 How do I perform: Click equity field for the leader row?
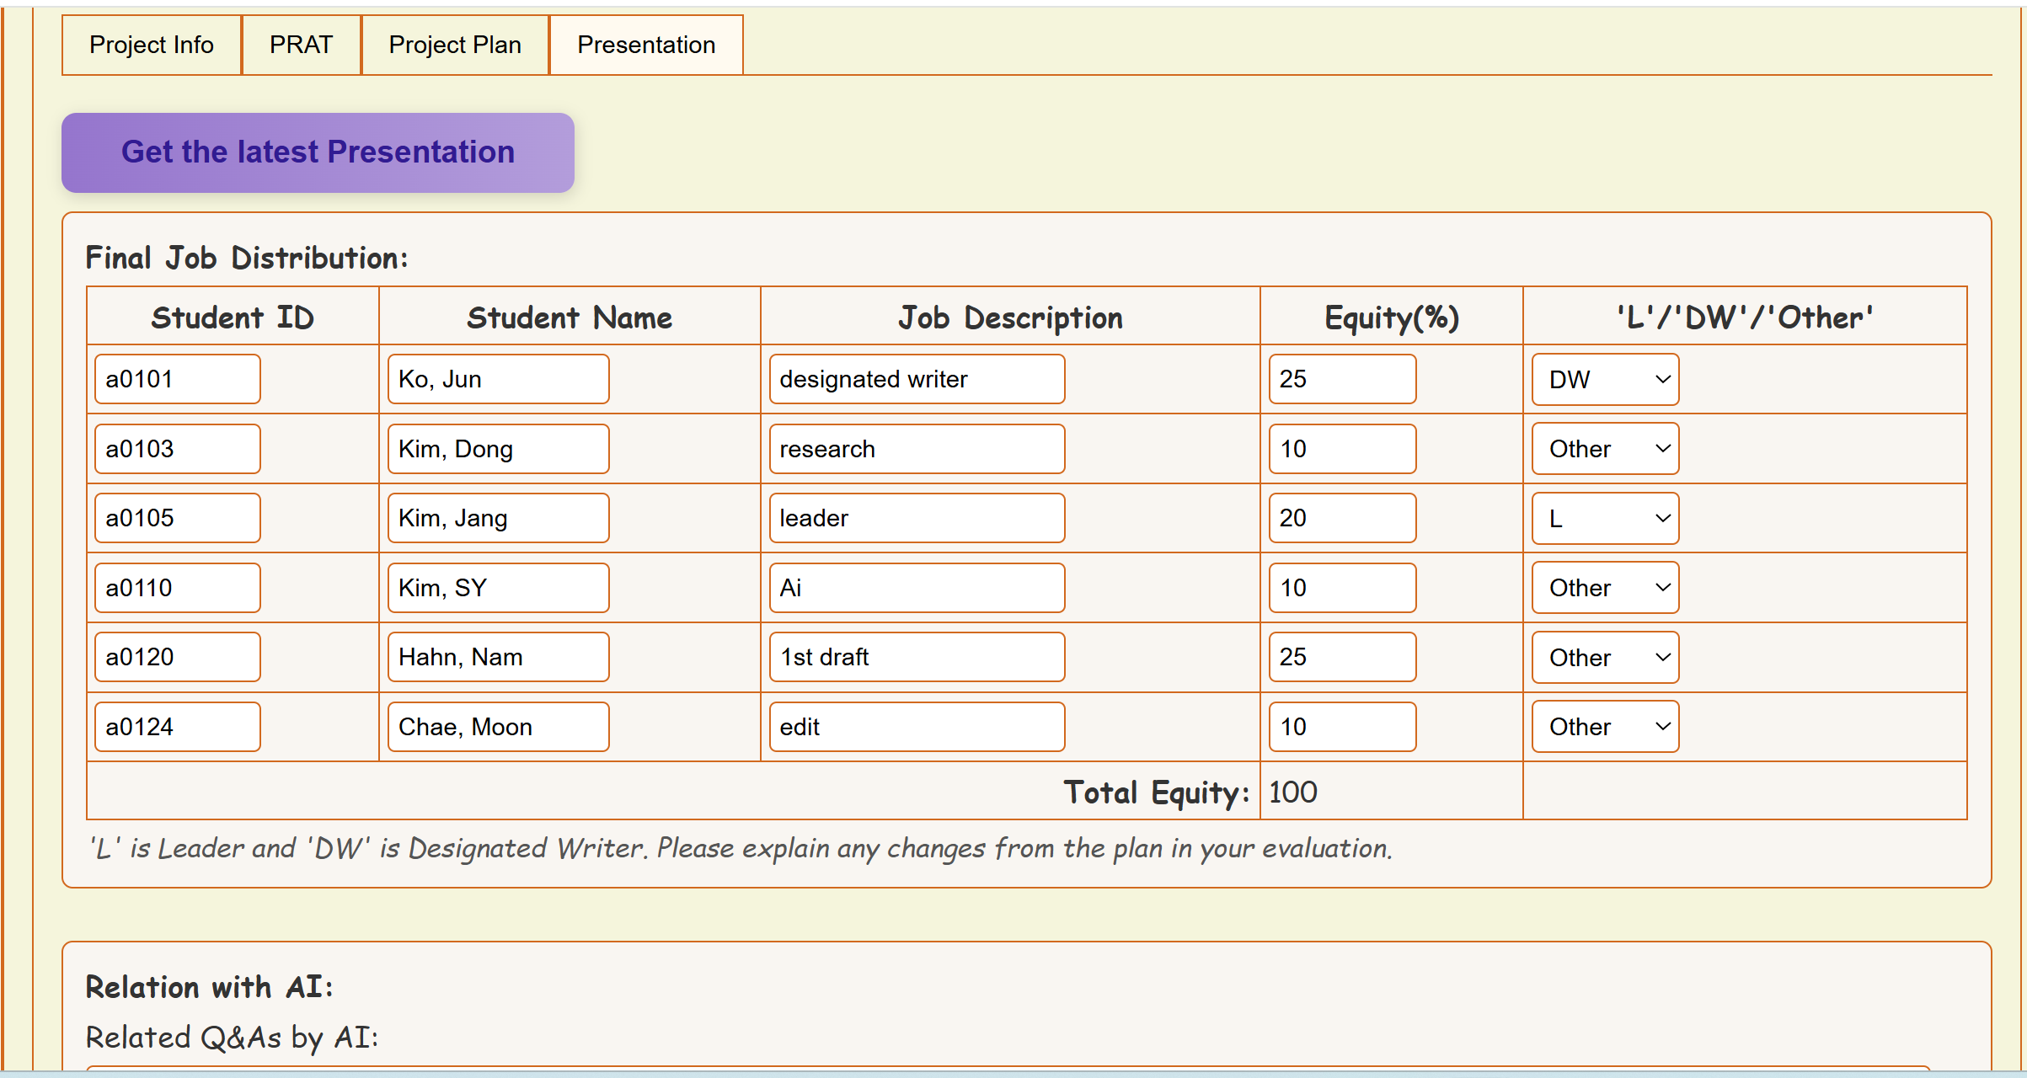coord(1342,518)
